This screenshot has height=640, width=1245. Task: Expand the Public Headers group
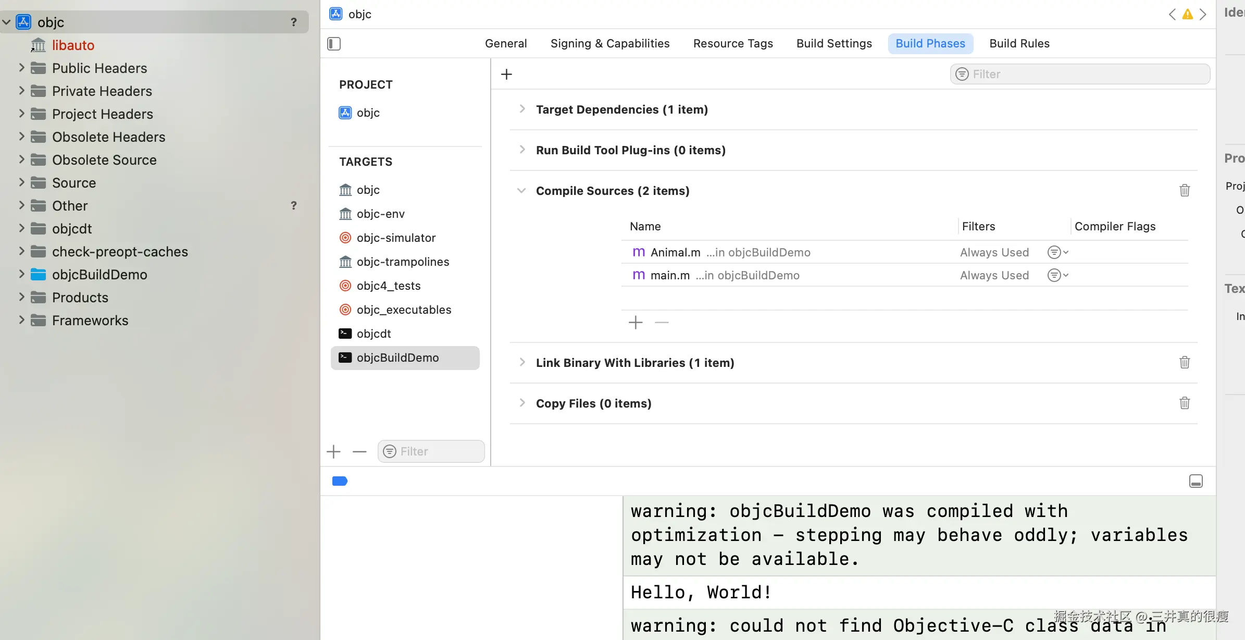point(21,68)
